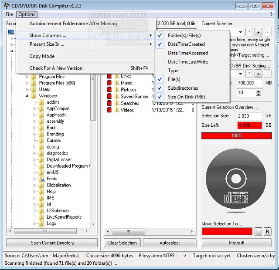Click the tree scroll down arrow

coord(93,224)
